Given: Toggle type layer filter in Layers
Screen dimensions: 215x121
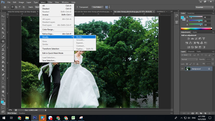Looking at the screenshot, I should pos(202,55).
